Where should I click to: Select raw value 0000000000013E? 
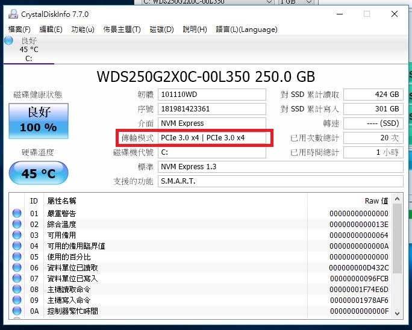coord(359,225)
